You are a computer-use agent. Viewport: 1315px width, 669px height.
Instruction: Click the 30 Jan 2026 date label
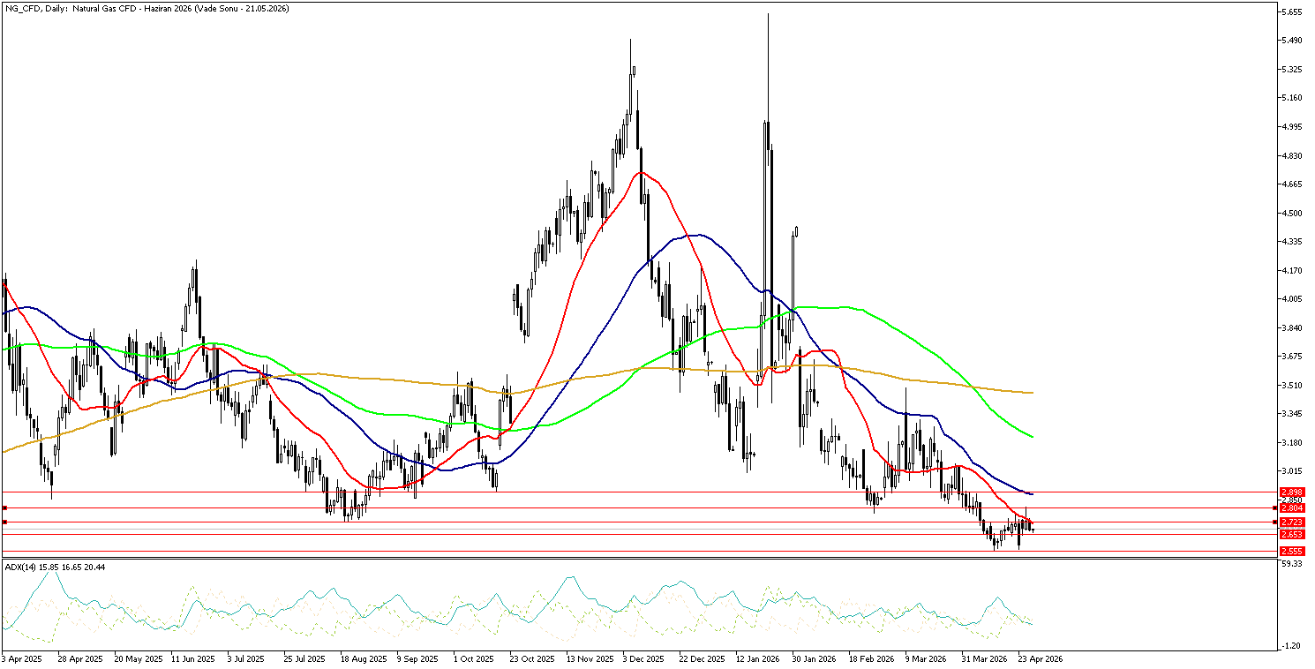(815, 658)
